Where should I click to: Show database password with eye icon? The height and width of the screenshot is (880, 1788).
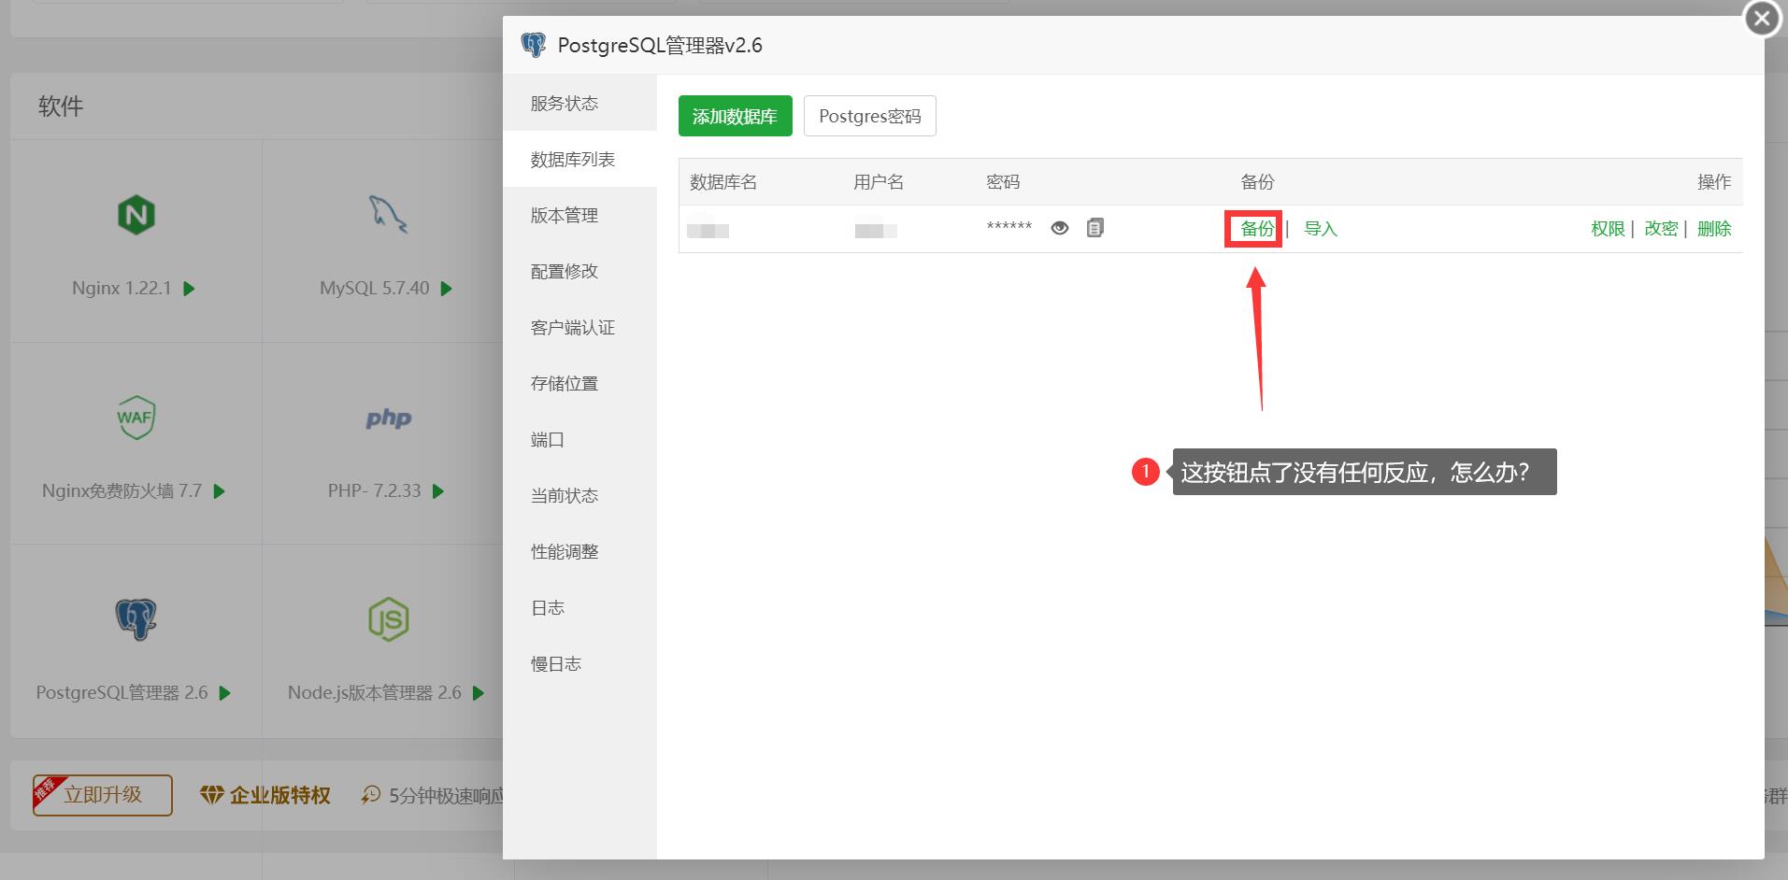tap(1060, 228)
